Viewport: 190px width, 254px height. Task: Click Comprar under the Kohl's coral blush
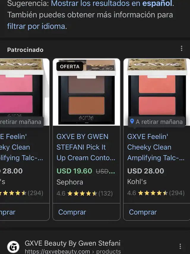(x=143, y=212)
